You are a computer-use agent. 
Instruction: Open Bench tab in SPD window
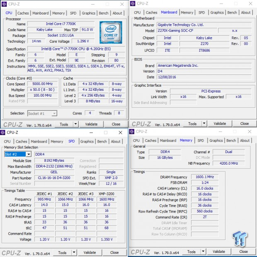point(102,141)
